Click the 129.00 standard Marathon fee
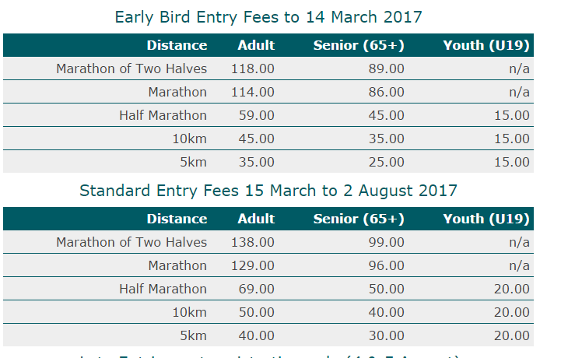582x358 pixels. [253, 265]
